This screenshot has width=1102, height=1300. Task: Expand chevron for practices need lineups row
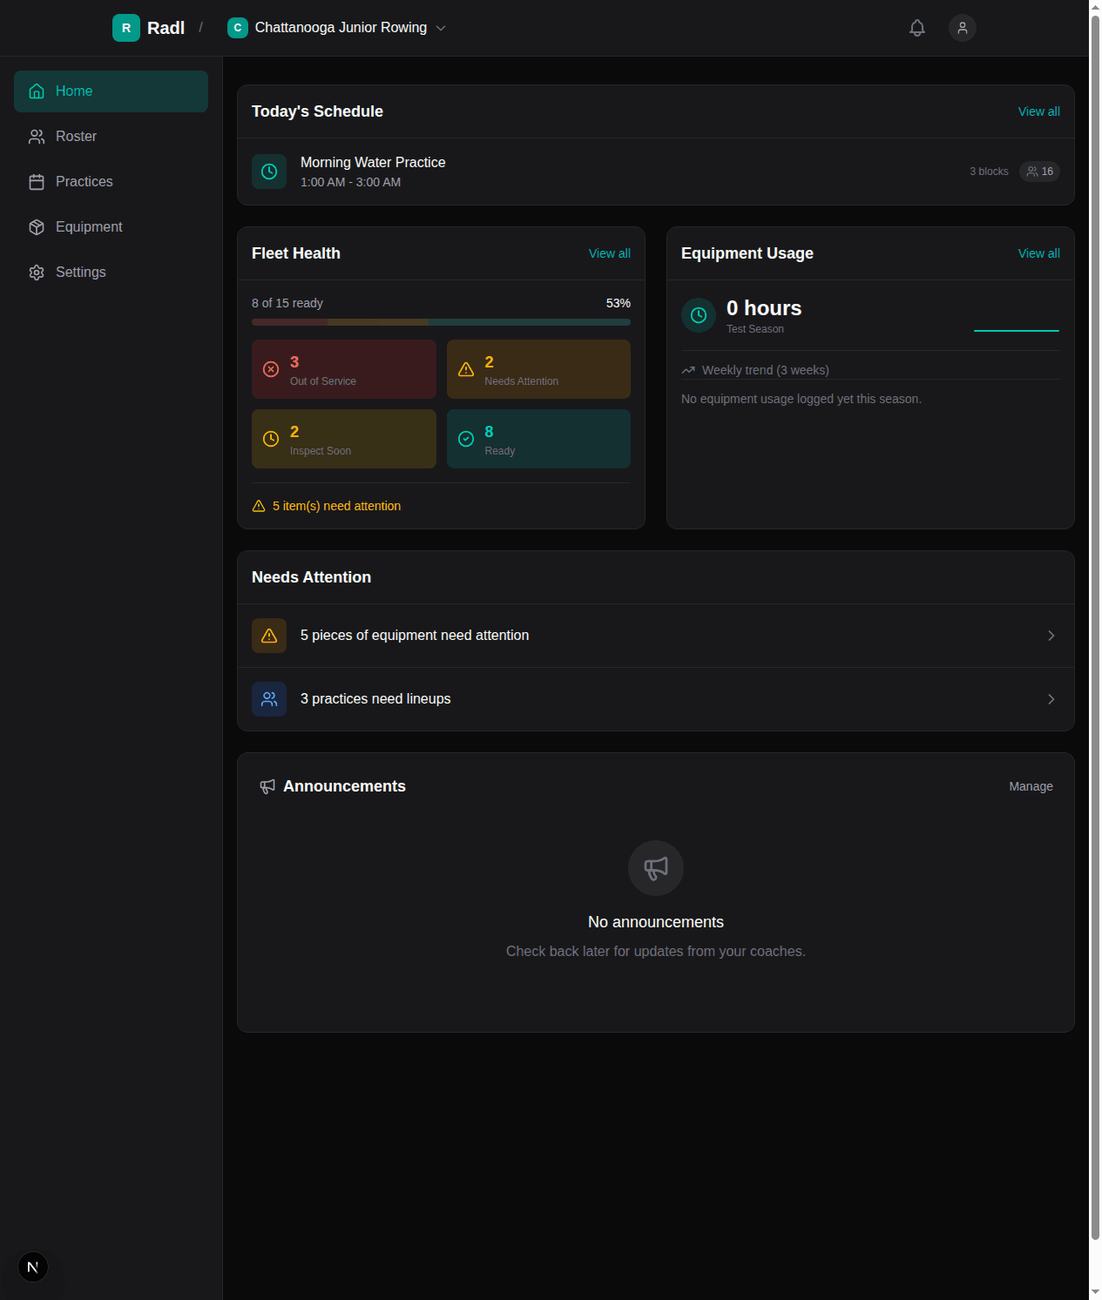(1051, 699)
